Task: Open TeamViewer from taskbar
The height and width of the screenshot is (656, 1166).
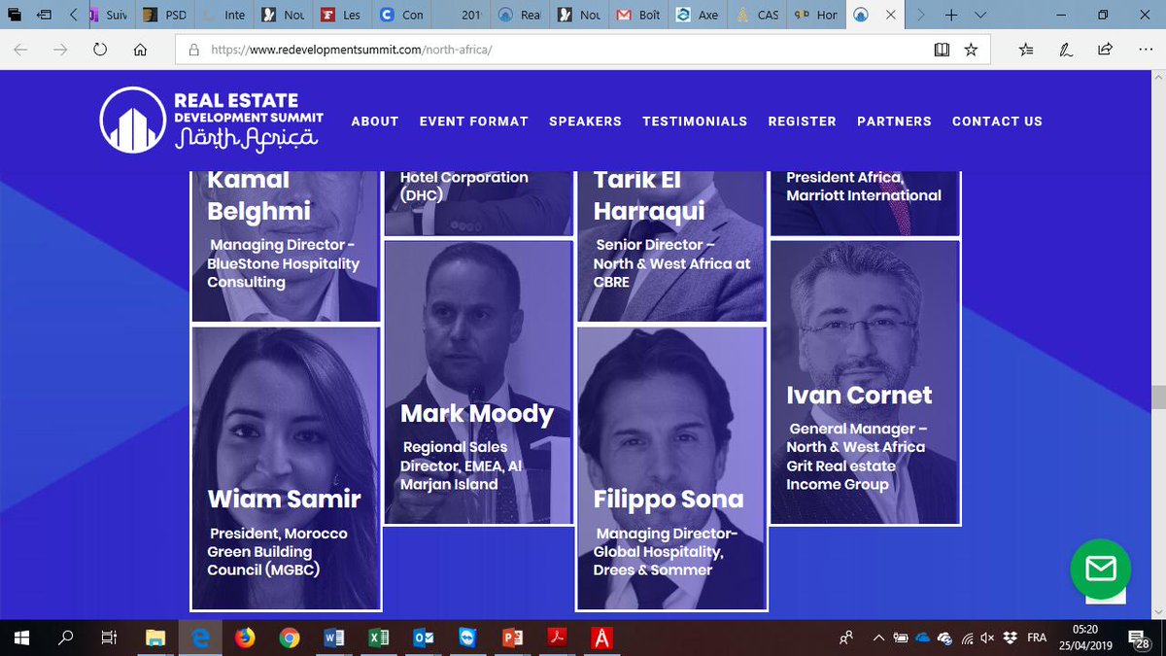Action: point(468,638)
